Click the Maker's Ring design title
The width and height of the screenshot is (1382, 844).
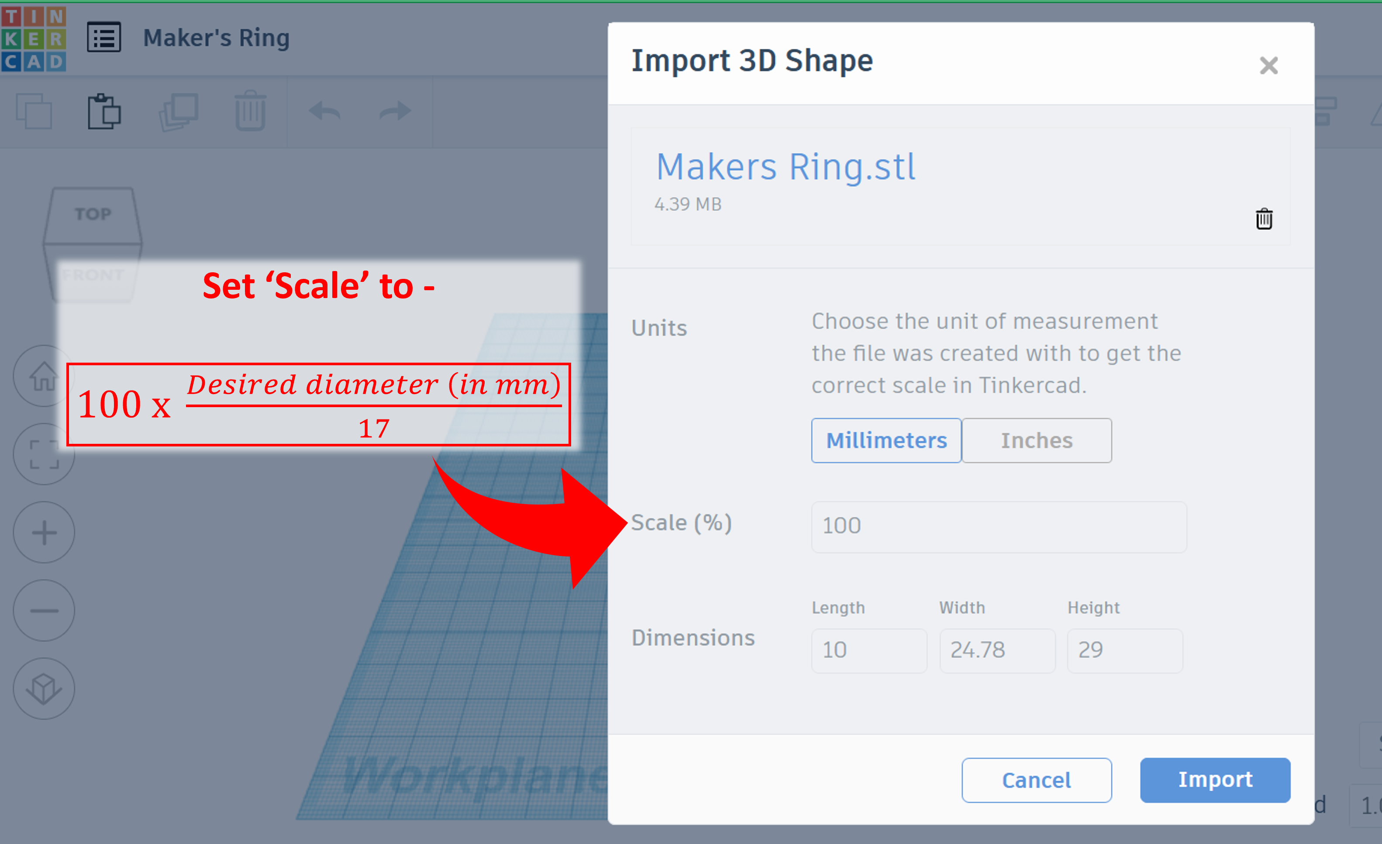(x=217, y=38)
